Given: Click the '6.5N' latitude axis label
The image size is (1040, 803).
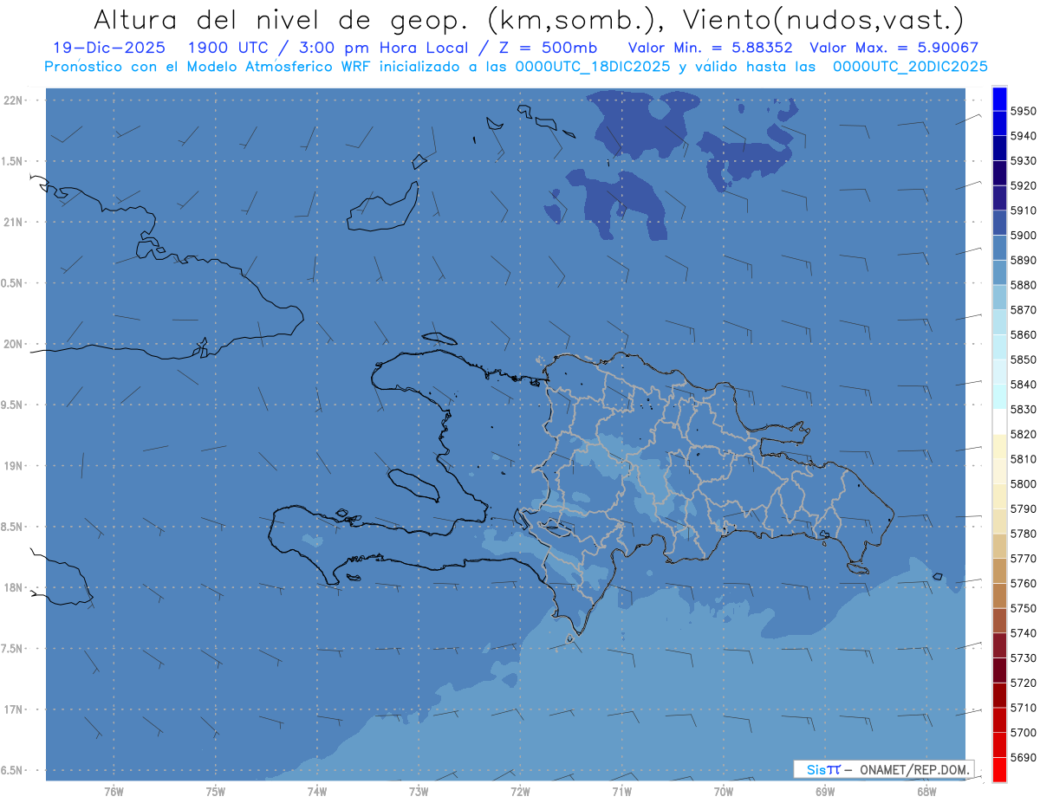Looking at the screenshot, I should tap(12, 770).
